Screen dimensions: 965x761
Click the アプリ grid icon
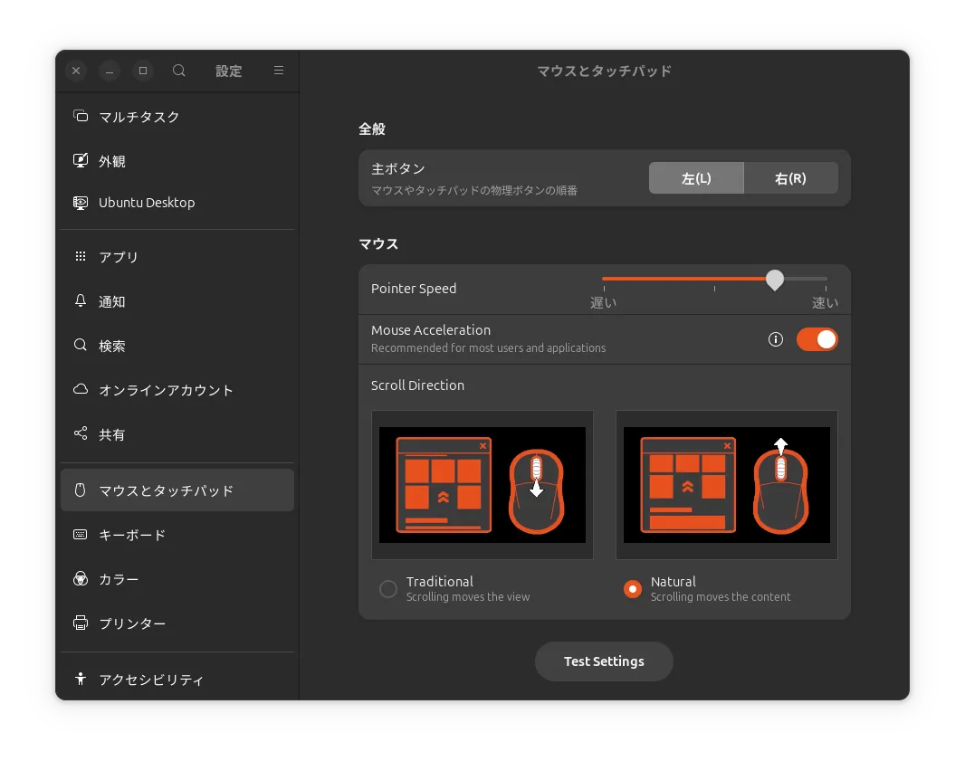[x=81, y=257]
